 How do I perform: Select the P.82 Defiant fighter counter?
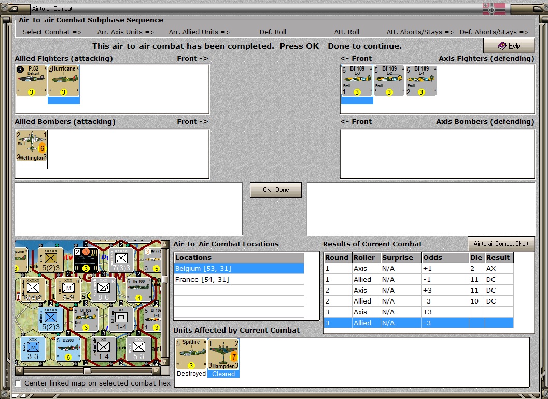click(x=31, y=80)
